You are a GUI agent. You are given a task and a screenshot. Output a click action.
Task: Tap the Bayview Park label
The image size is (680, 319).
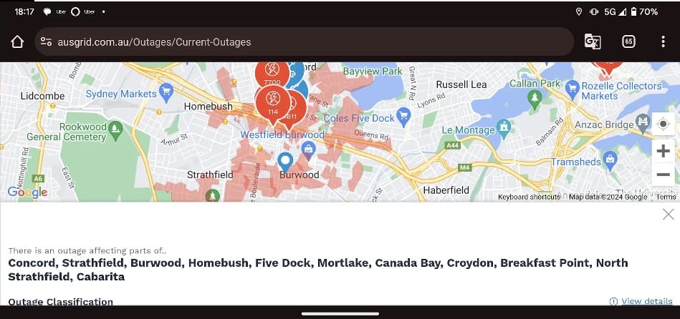pos(373,72)
